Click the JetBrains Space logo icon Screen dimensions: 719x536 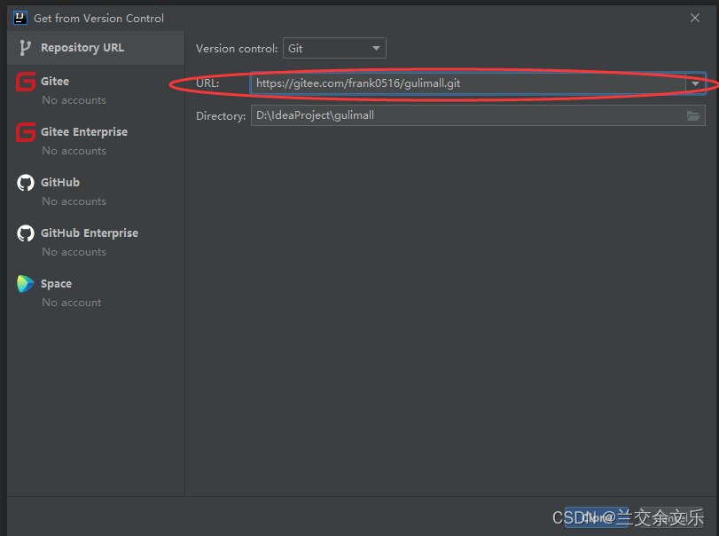[26, 284]
